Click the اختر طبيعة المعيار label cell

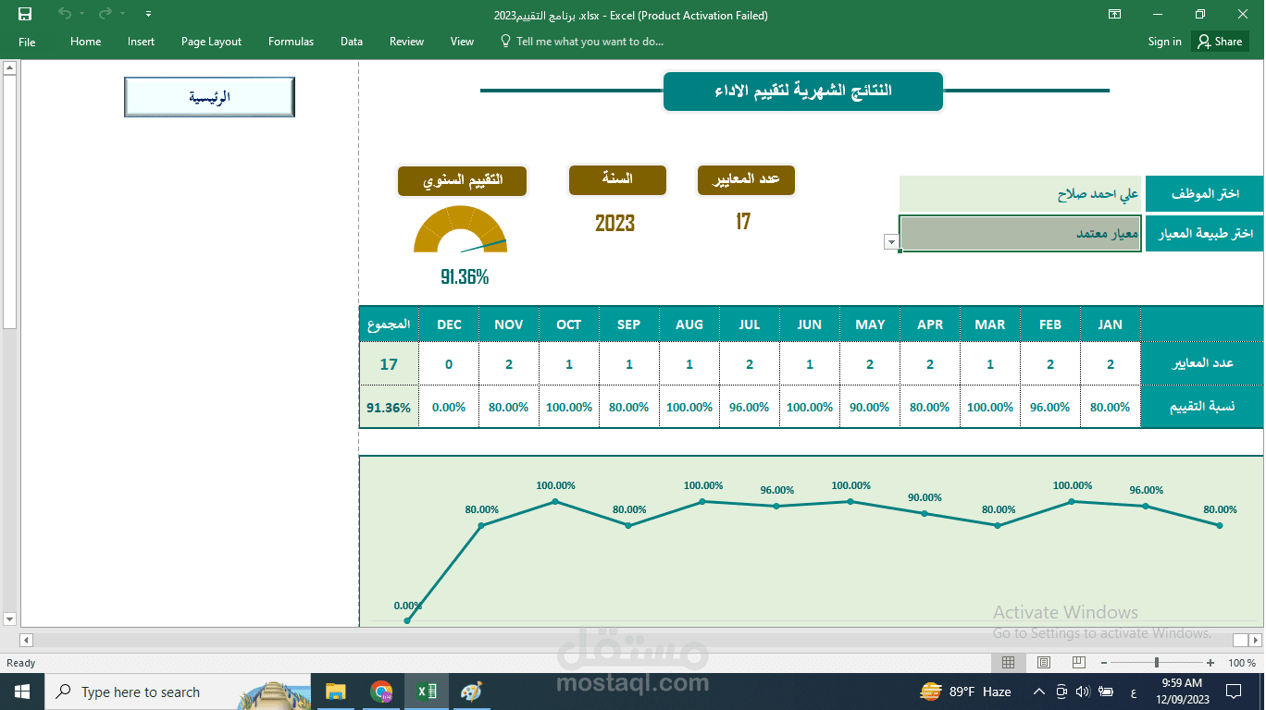pyautogui.click(x=1204, y=234)
